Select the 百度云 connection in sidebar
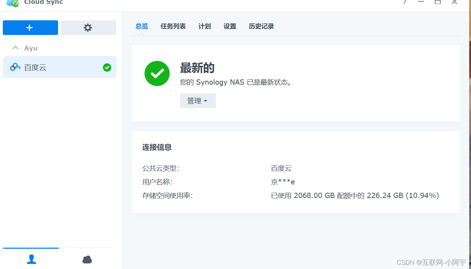 tap(60, 67)
